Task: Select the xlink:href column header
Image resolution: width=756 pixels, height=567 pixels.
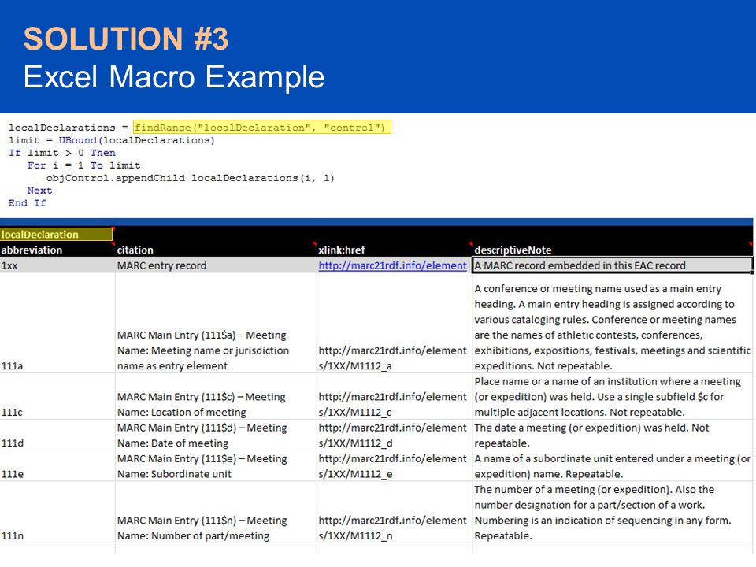Action: point(394,250)
